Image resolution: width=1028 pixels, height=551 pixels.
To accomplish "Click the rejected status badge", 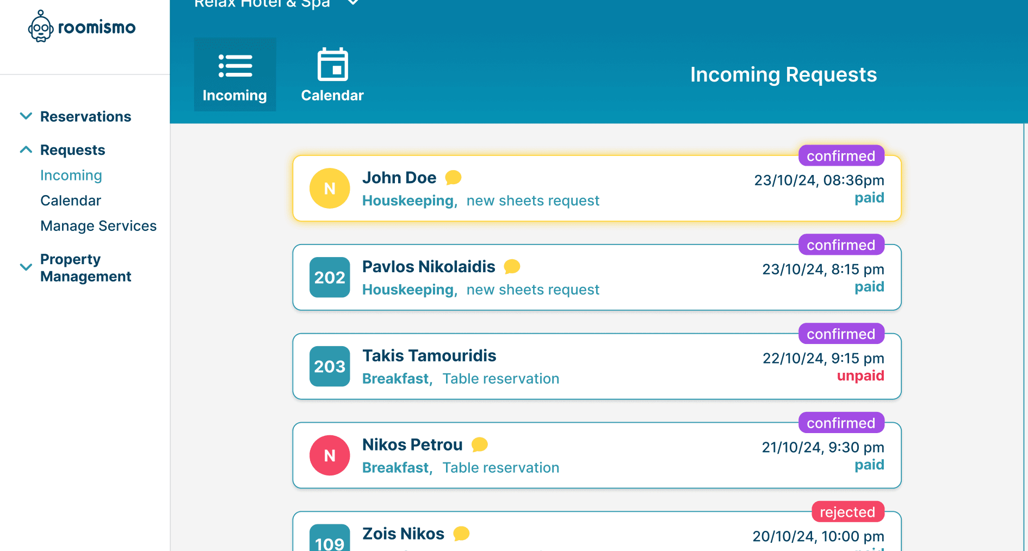I will tap(847, 512).
